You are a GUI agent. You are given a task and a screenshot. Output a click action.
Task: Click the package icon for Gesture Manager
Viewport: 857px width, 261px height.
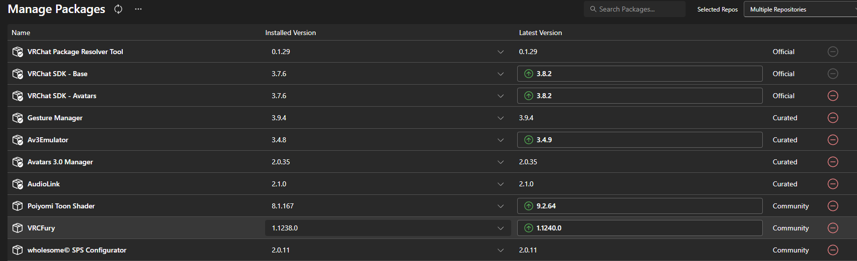tap(18, 118)
